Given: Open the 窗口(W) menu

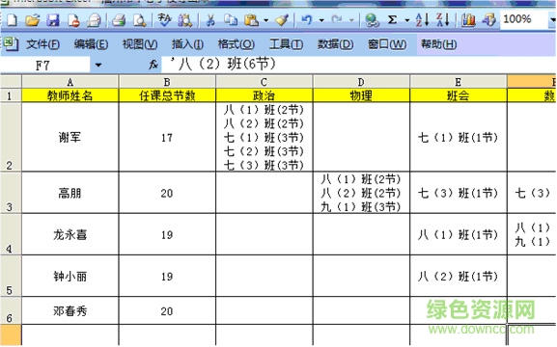Looking at the screenshot, I should point(387,44).
